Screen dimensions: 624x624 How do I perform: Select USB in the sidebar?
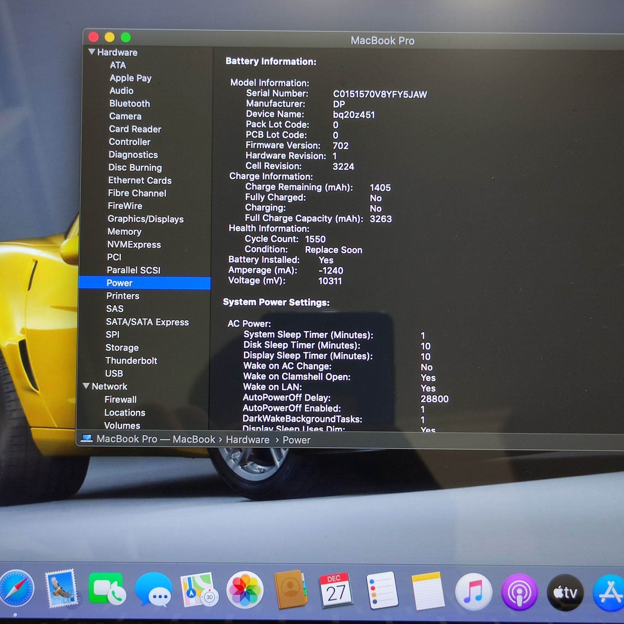pyautogui.click(x=114, y=373)
